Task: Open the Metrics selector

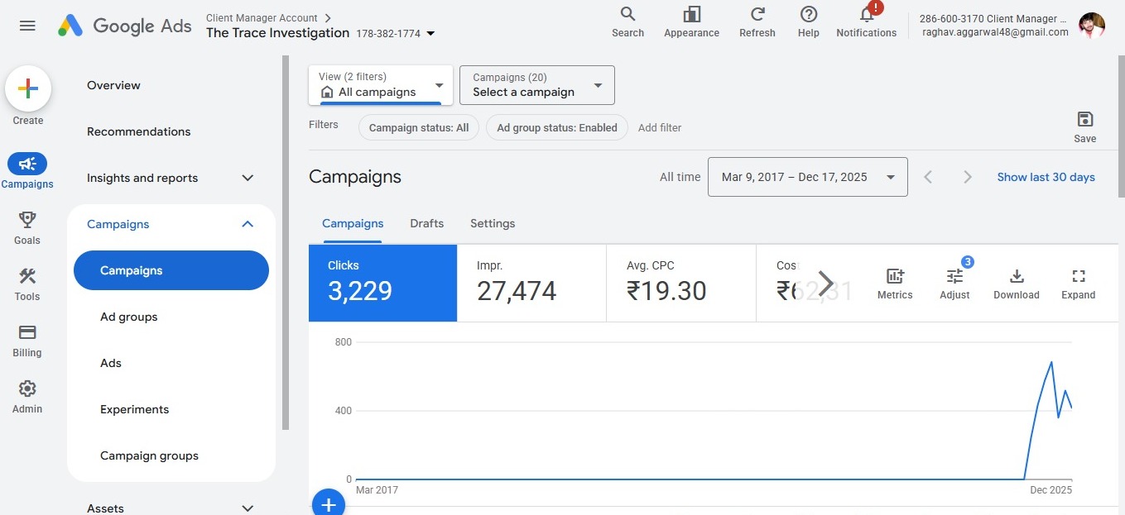Action: click(x=895, y=277)
